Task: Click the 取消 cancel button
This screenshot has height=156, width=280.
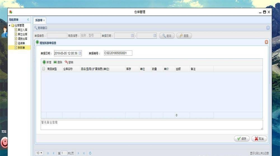Action: coord(259,138)
